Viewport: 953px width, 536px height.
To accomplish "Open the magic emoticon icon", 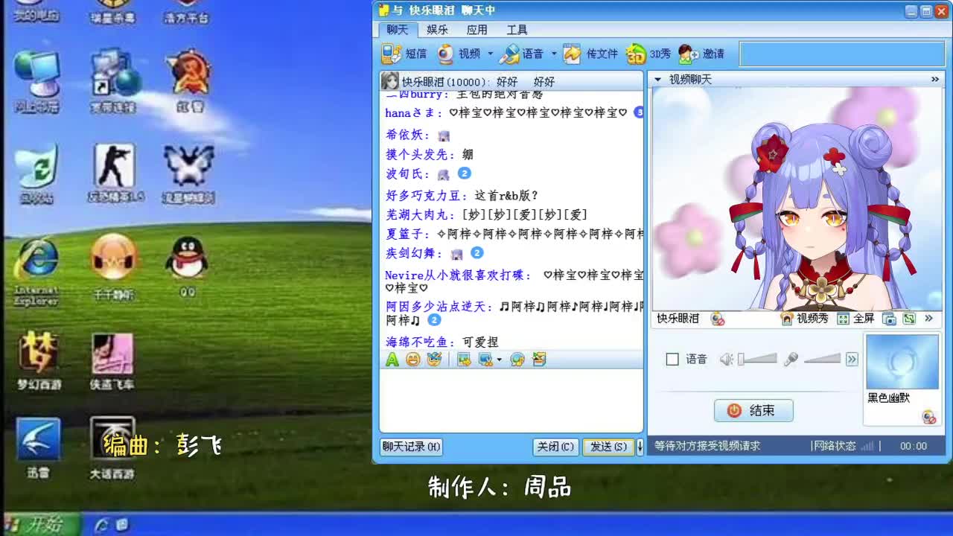I will pos(434,360).
